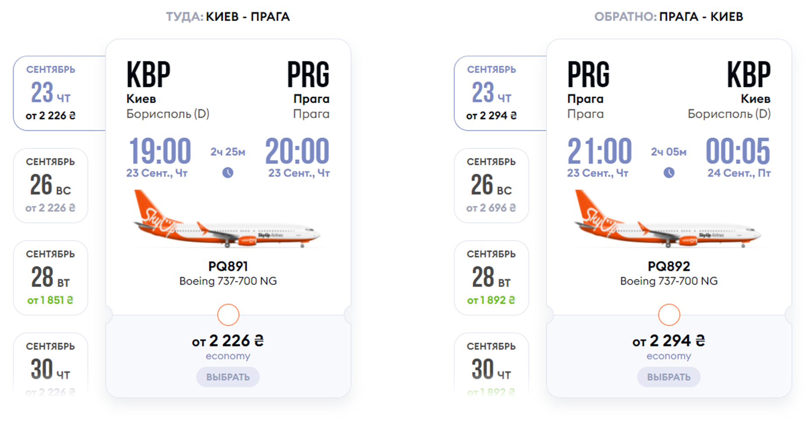Choose return date September 23 from 2 294 ₴

click(492, 93)
